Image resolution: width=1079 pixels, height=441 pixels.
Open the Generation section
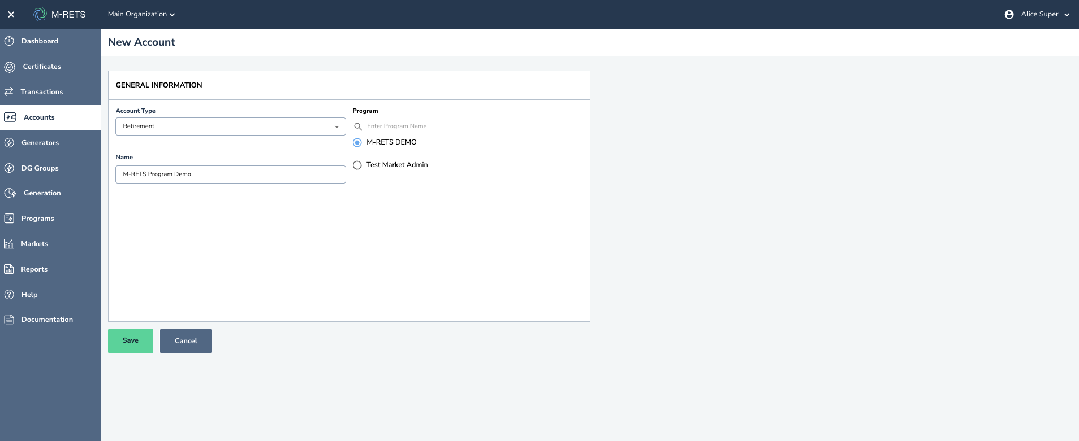50,193
